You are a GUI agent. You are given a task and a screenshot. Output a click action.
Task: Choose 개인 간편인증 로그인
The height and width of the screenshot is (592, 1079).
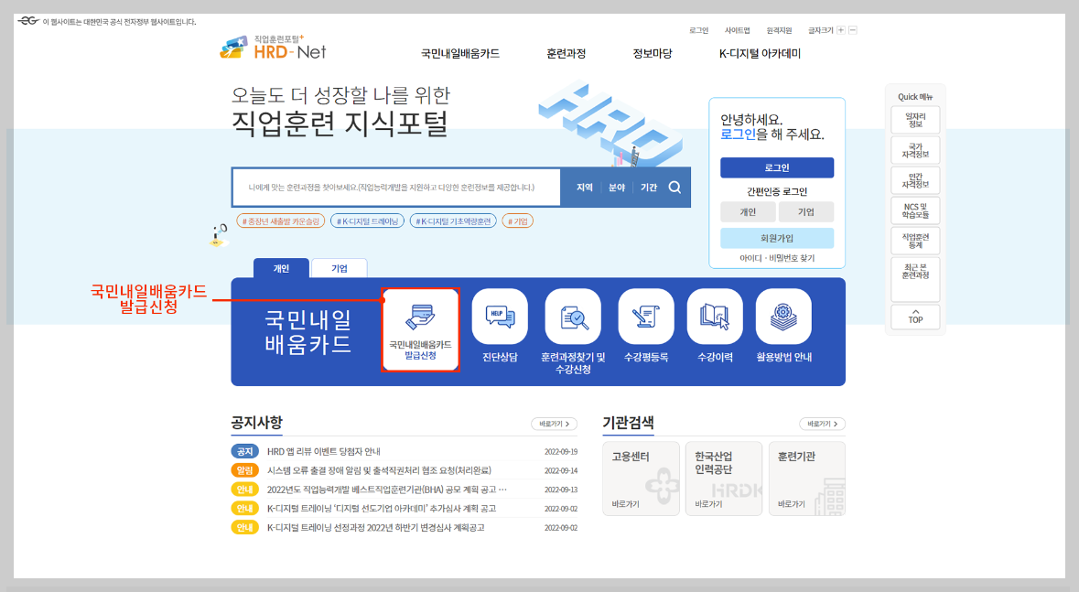click(748, 212)
